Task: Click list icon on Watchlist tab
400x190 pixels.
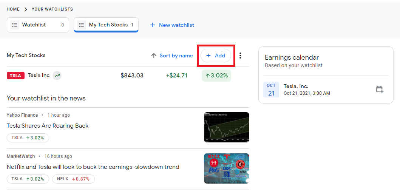Action: [x=15, y=25]
